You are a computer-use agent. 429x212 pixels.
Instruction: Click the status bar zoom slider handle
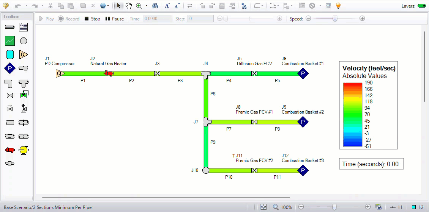334,207
